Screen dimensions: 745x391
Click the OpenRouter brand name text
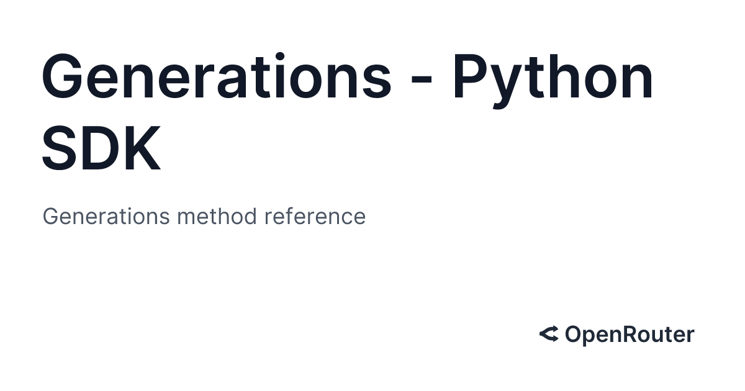point(630,335)
